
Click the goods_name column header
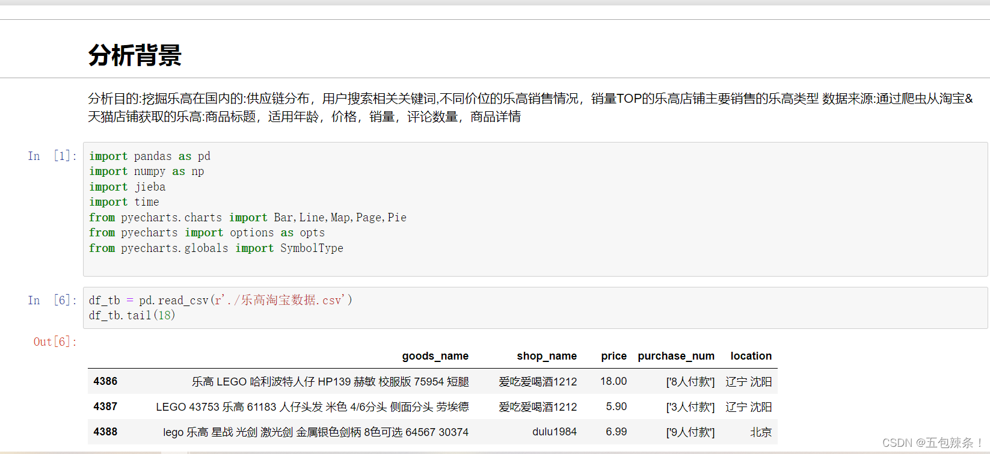435,356
